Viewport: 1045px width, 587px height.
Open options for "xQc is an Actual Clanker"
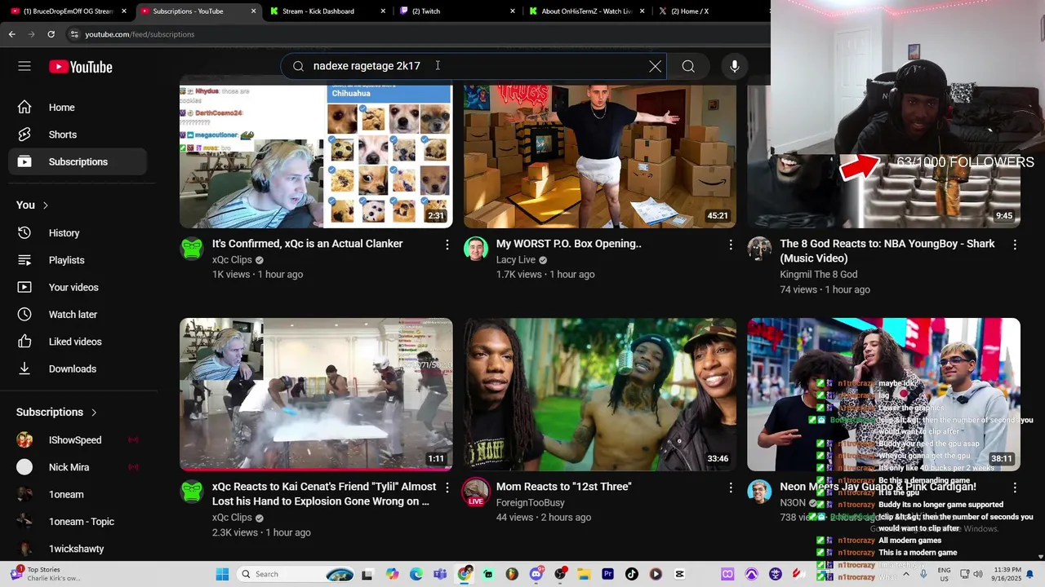(x=447, y=245)
